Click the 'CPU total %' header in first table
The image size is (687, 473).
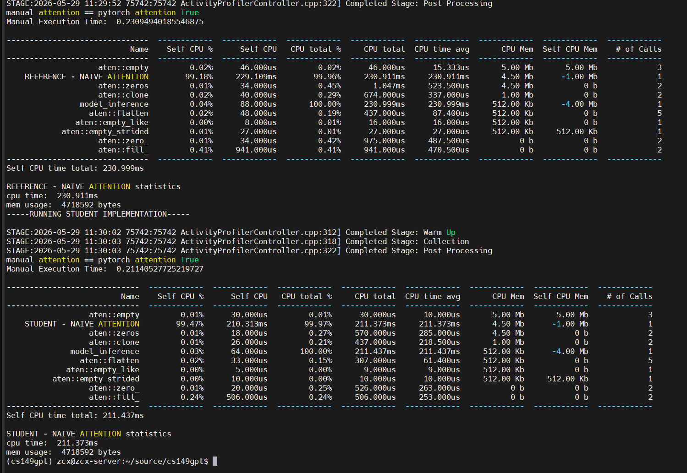pos(316,49)
